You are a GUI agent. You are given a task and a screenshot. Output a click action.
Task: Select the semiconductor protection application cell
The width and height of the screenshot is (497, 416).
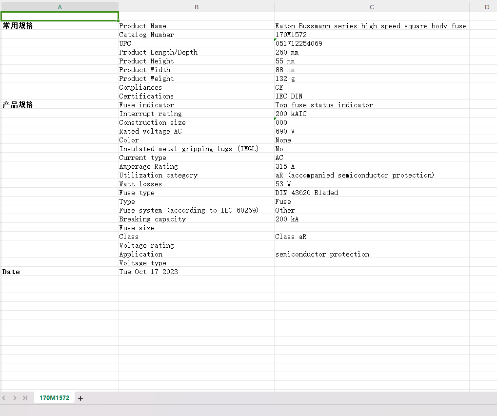coord(372,254)
